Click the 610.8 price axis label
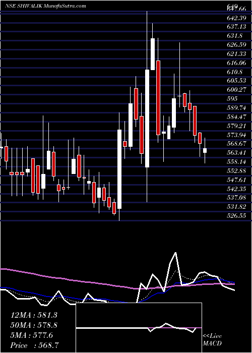 [x=235, y=72]
